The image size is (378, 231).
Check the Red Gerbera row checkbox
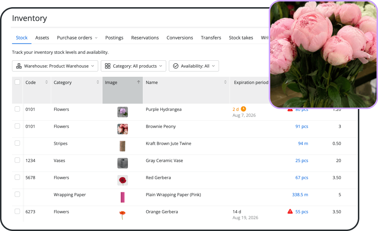(17, 177)
